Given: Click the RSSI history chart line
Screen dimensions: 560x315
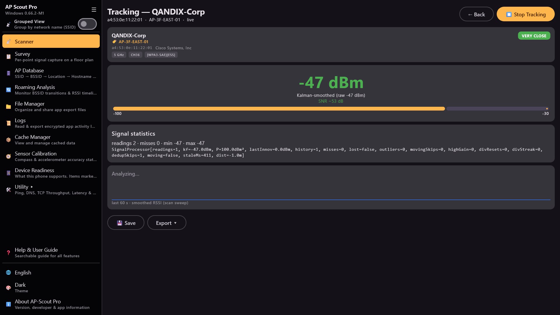Looking at the screenshot, I should (331, 200).
